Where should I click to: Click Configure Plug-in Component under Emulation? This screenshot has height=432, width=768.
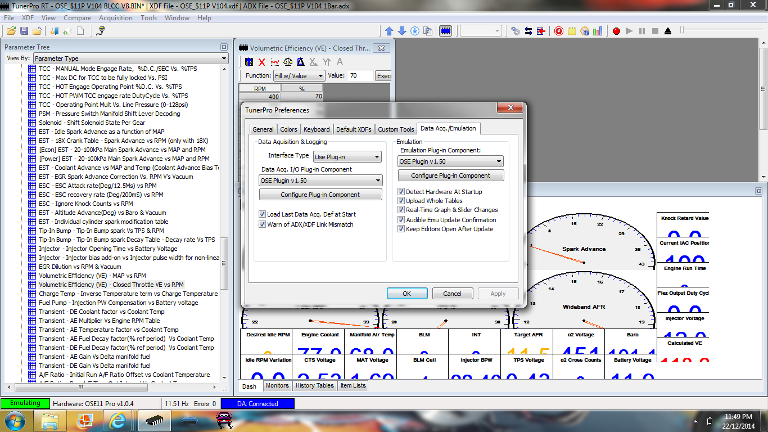click(x=450, y=175)
